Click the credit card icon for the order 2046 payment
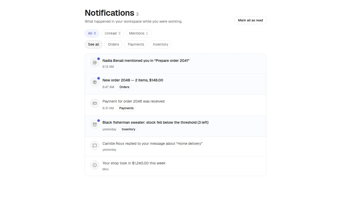Screen dimensions: 351x219 (x=95, y=103)
